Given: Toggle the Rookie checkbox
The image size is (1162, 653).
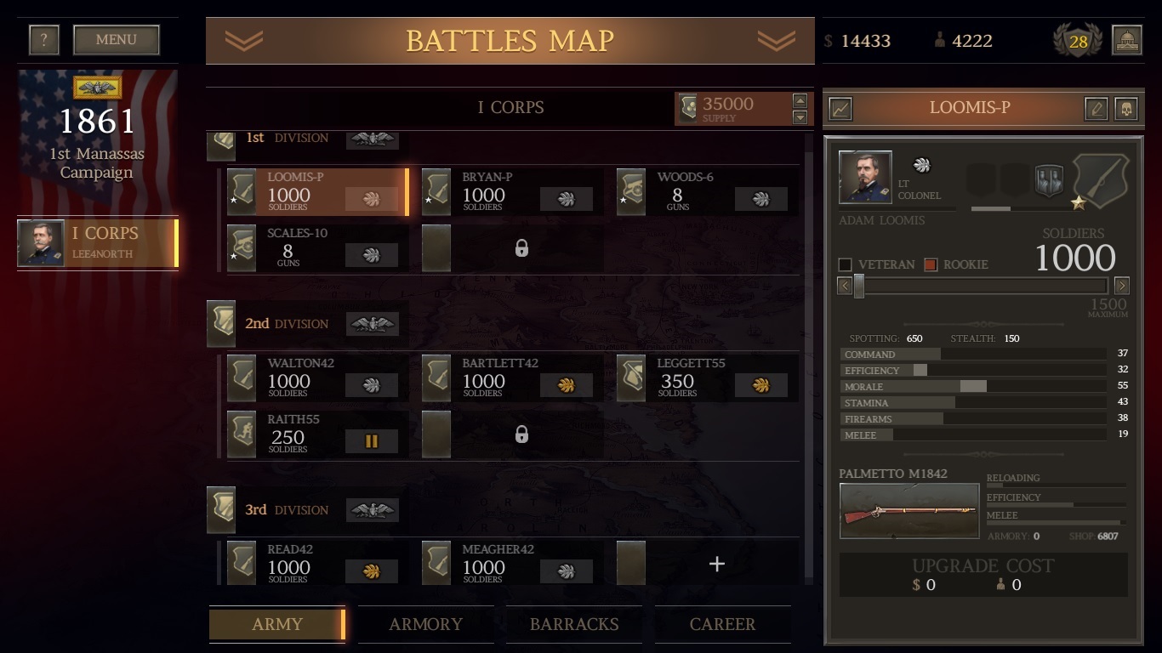Looking at the screenshot, I should (x=930, y=264).
